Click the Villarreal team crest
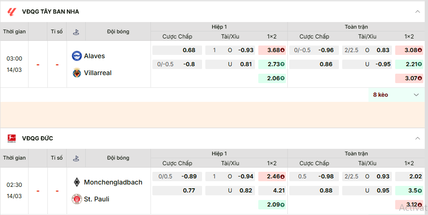Image resolution: width=428 pixels, height=215 pixels. coord(76,73)
